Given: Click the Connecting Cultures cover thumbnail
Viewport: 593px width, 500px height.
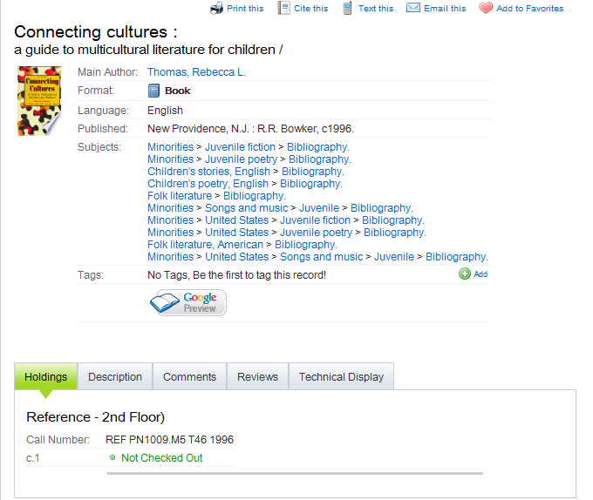Looking at the screenshot, I should [39, 101].
